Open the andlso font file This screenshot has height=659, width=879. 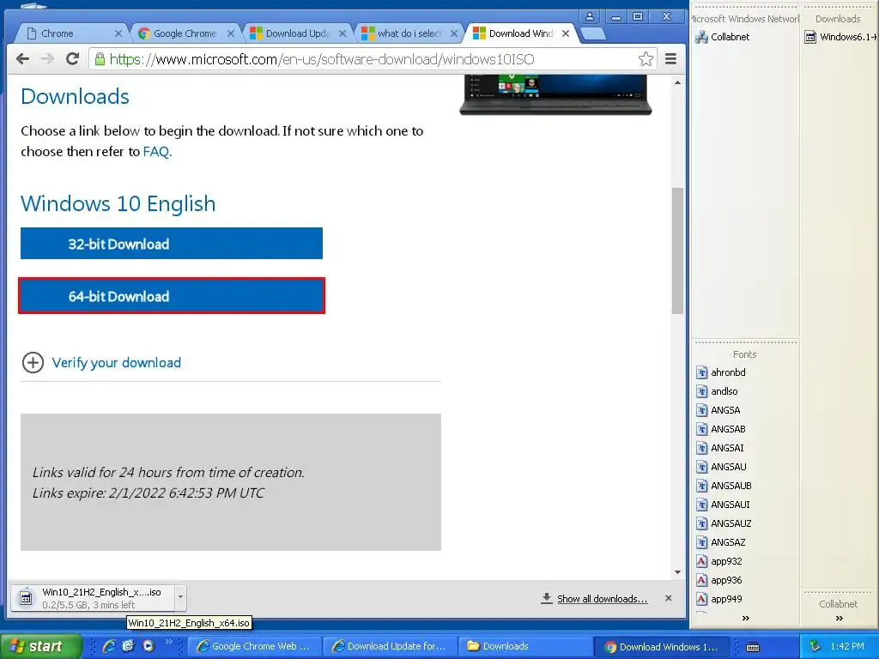[717, 391]
